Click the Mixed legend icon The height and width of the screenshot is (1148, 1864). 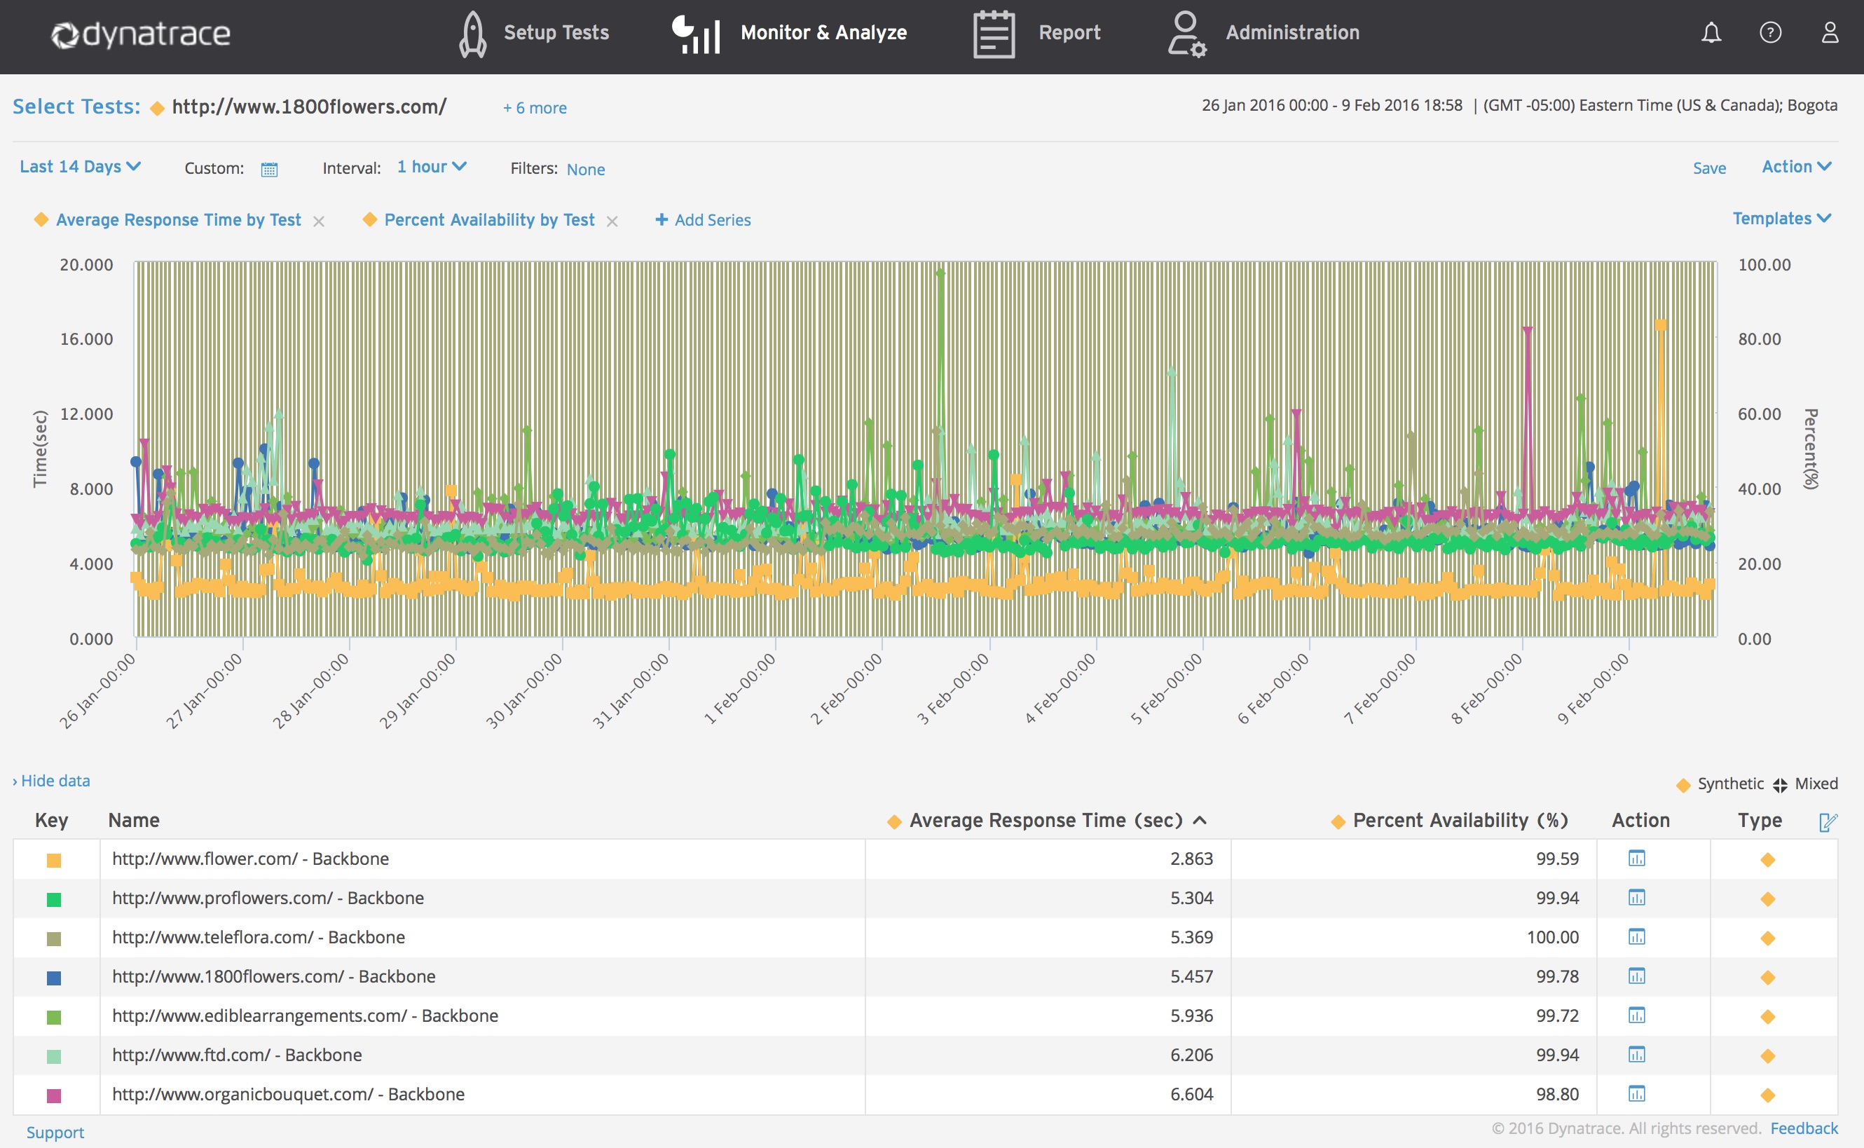1780,785
